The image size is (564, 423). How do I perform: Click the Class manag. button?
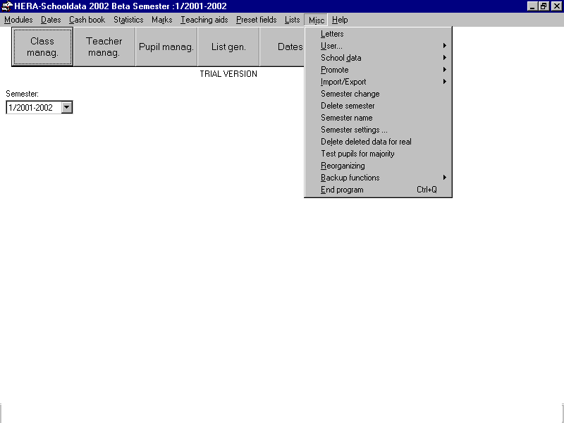(42, 47)
